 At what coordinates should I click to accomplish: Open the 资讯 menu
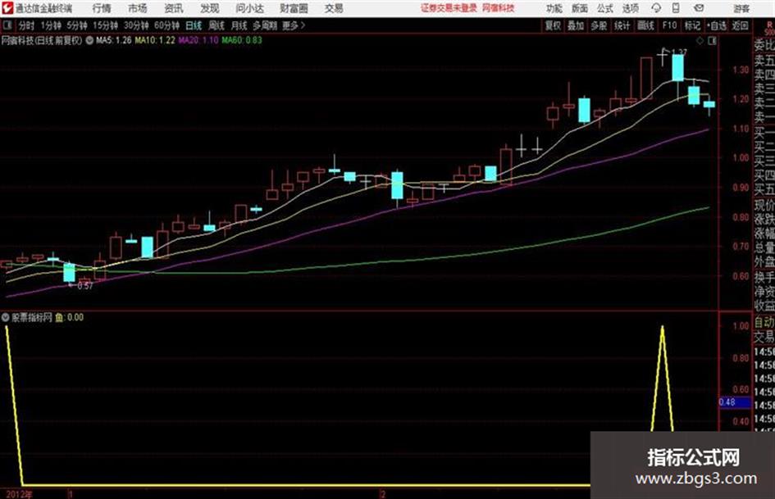point(174,8)
